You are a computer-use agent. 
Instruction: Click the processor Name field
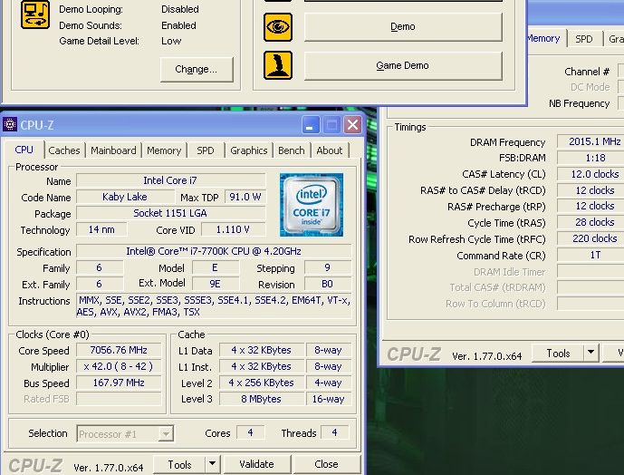171,181
